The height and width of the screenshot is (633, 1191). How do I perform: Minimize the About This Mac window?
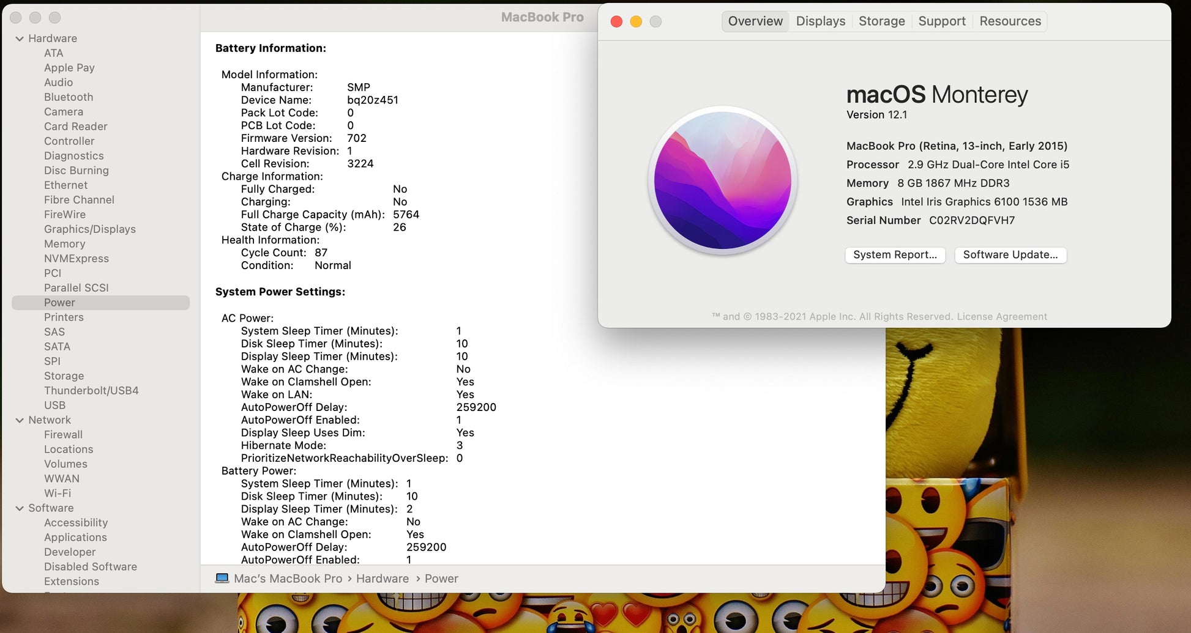636,22
